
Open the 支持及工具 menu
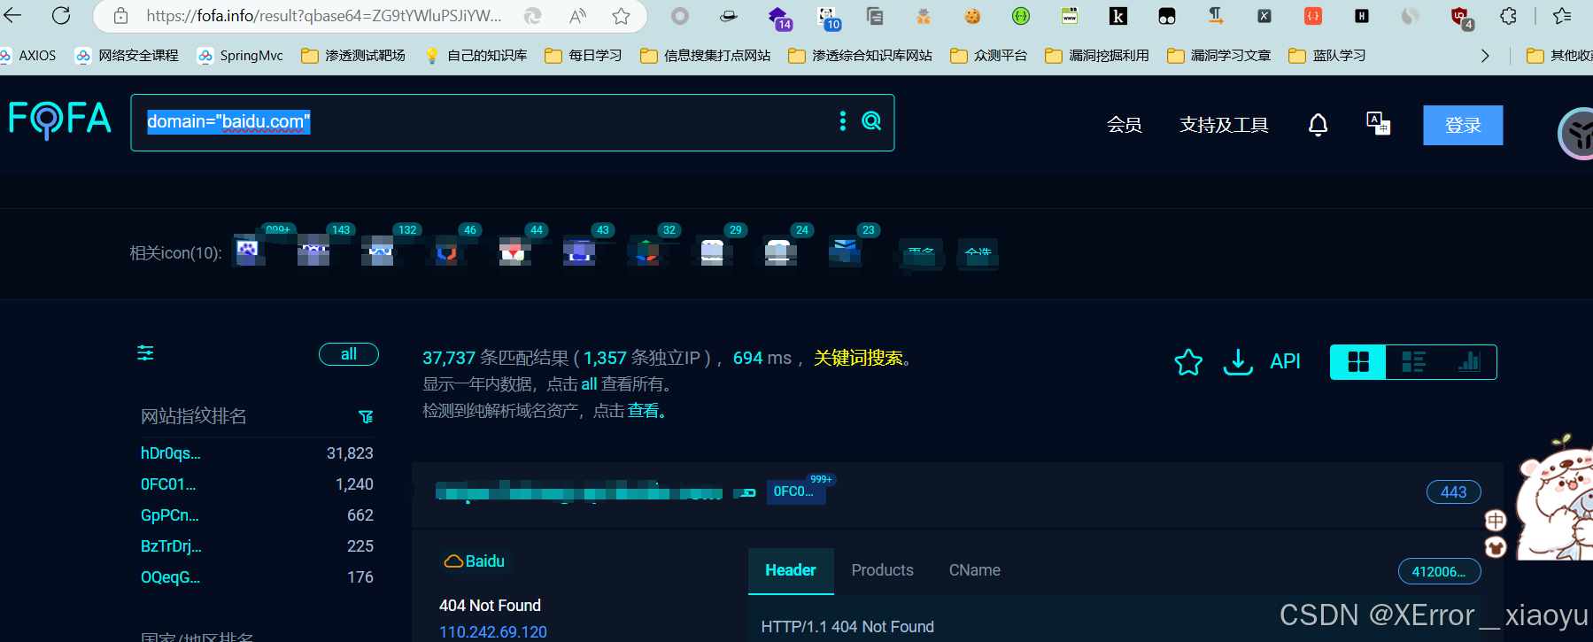click(1224, 125)
